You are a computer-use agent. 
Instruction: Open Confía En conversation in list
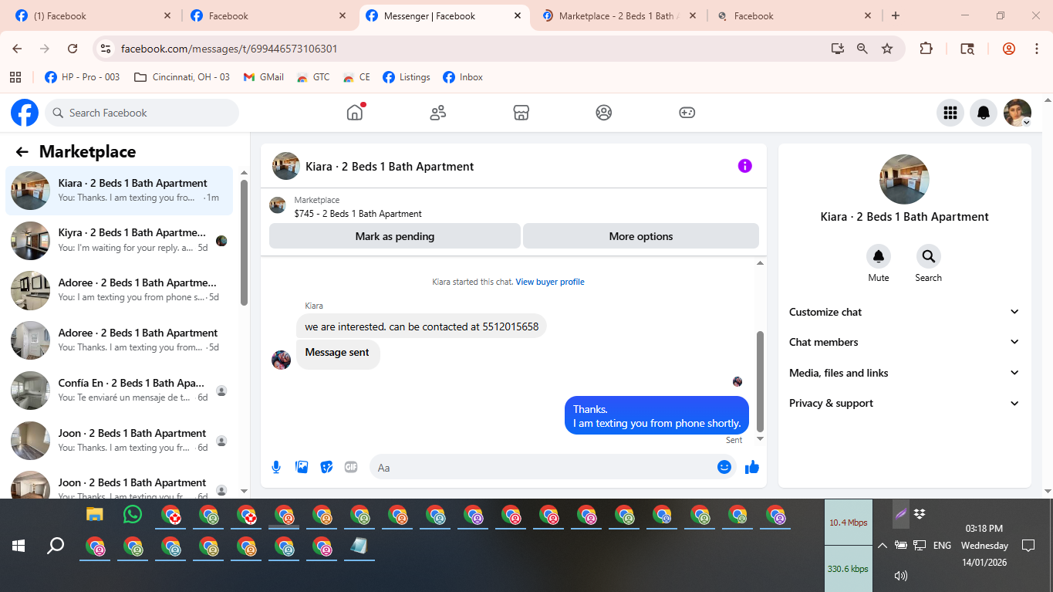[x=119, y=390]
